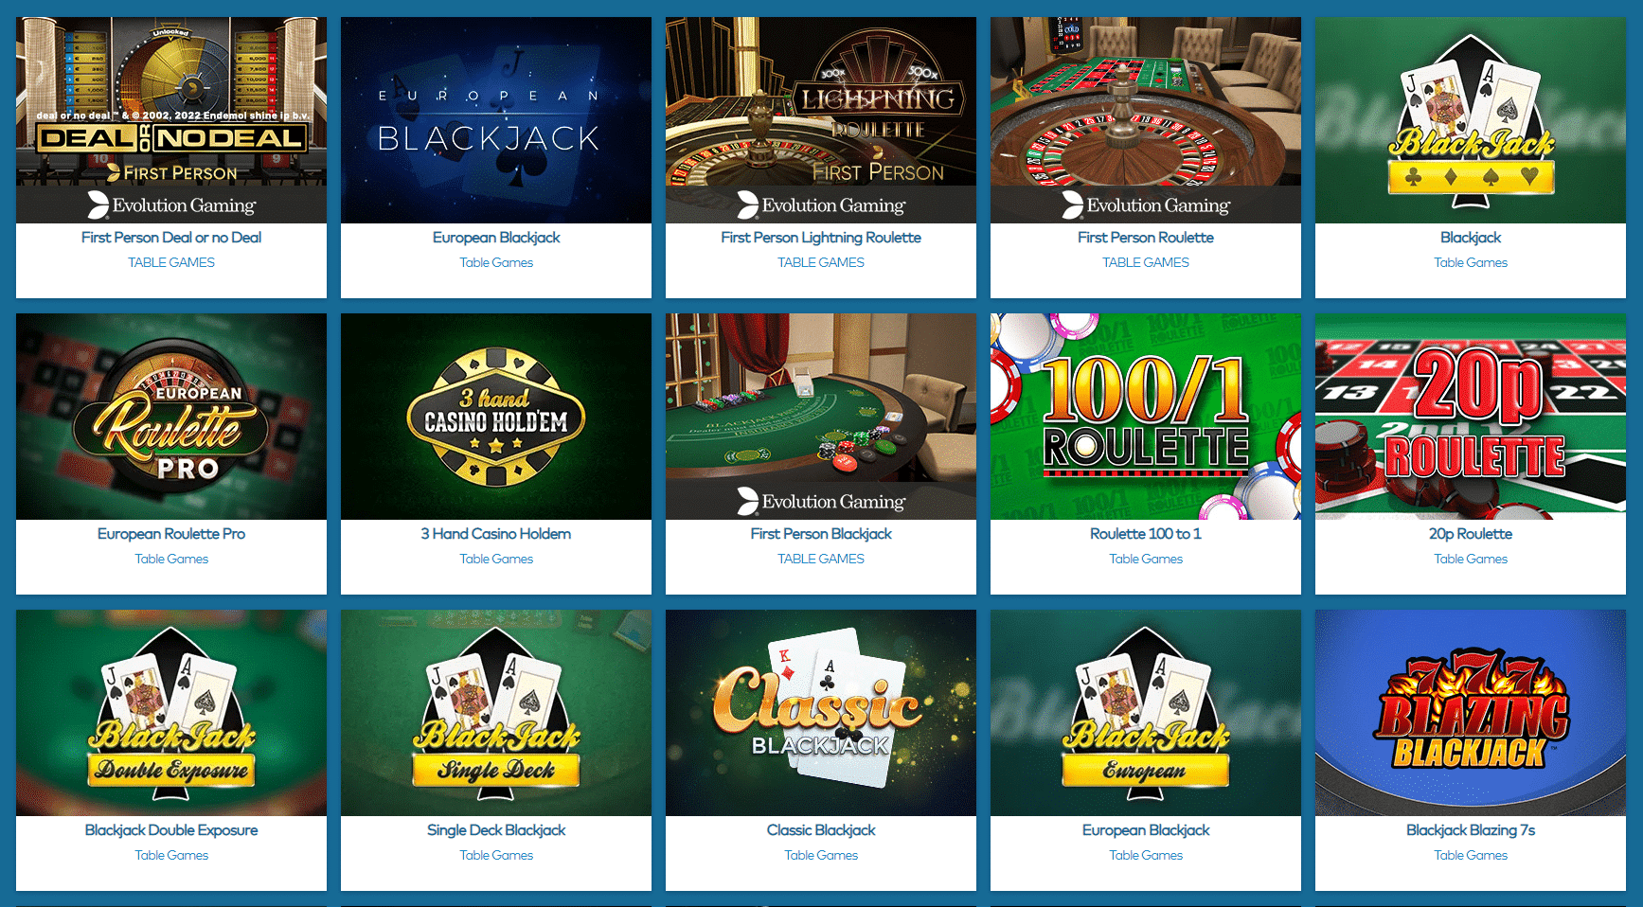This screenshot has width=1643, height=907.
Task: Click Table Games under European Roulette Pro
Action: point(171,560)
